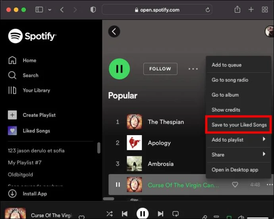
Task: Click the Apology album cover
Action: (134, 143)
